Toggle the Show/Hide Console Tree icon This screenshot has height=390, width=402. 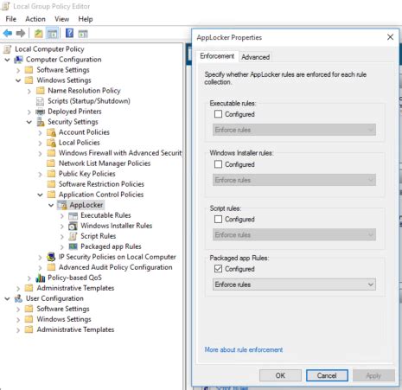coord(52,34)
